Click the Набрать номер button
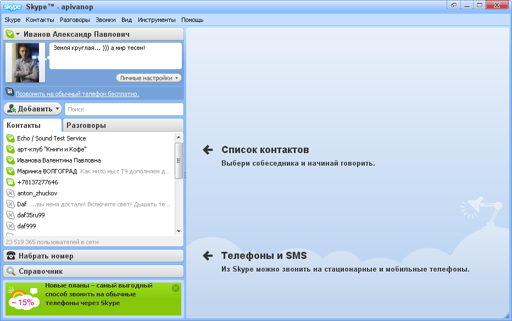The height and width of the screenshot is (321, 512). tap(93, 256)
